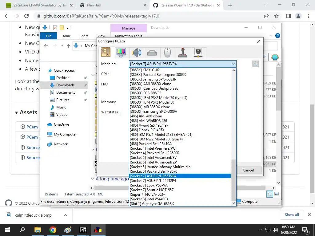Viewport: 315px width, 236px height.
Task: Click the Windows Start button
Action: tap(7, 230)
